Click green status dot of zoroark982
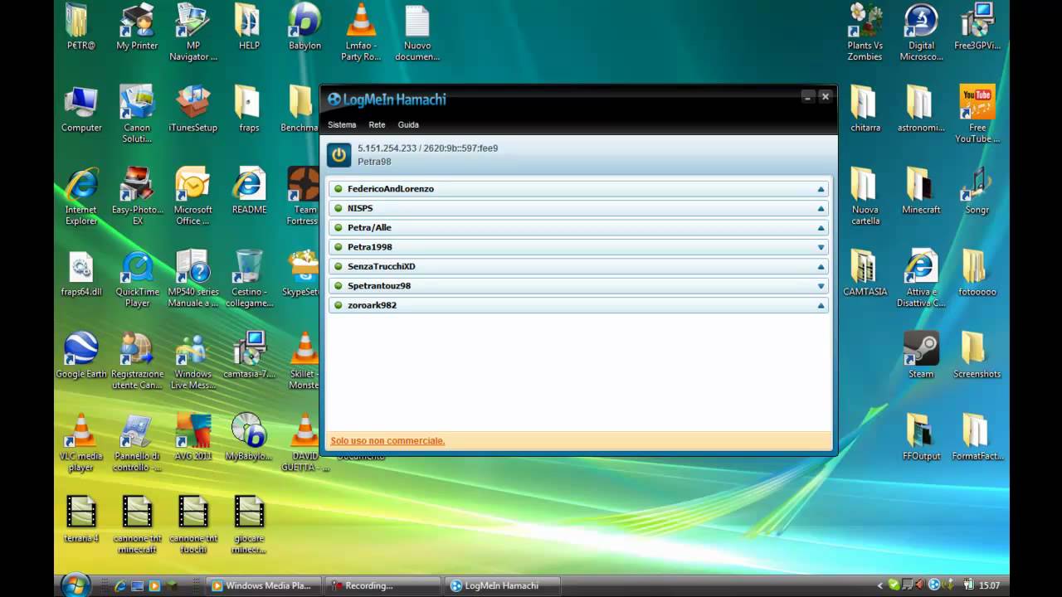Image resolution: width=1062 pixels, height=597 pixels. coord(339,306)
